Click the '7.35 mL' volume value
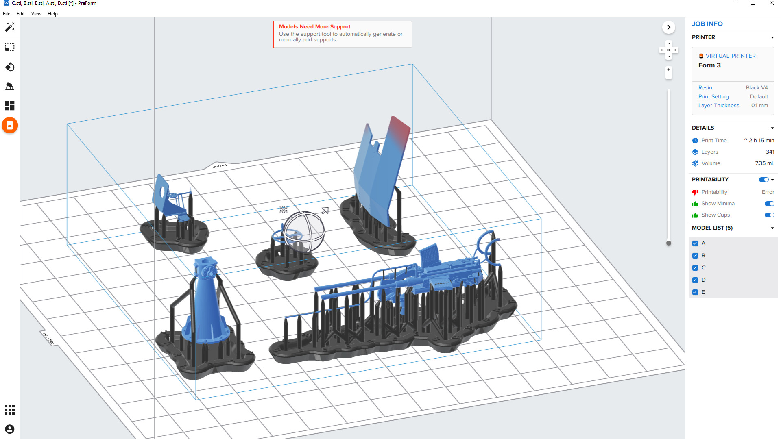This screenshot has height=439, width=781. (765, 163)
